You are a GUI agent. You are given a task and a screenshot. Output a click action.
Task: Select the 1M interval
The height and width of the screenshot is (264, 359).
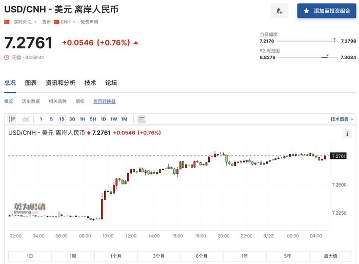pos(124,119)
